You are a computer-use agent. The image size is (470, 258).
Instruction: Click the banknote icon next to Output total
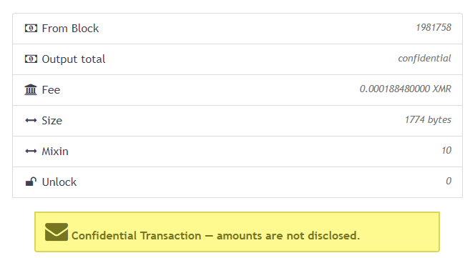point(31,59)
